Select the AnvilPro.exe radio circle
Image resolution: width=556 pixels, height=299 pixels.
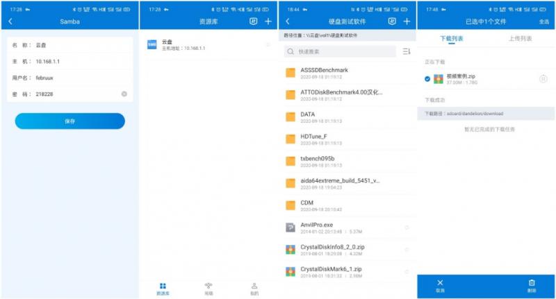click(407, 228)
